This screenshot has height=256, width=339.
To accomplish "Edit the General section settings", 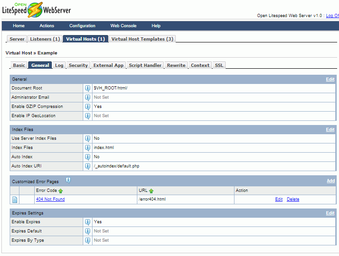I will [330, 79].
